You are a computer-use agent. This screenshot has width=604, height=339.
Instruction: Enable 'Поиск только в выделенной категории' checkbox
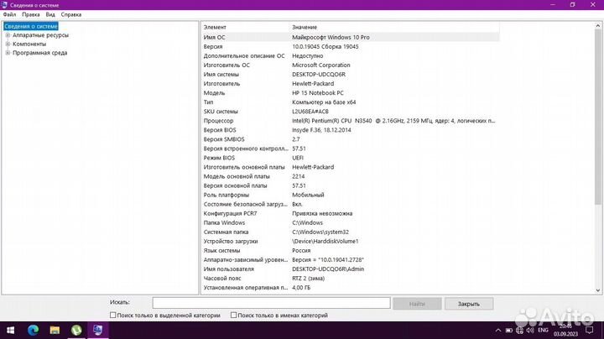[x=114, y=316]
